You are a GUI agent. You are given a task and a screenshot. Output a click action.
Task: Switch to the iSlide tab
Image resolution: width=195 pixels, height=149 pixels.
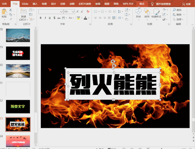point(25,4)
